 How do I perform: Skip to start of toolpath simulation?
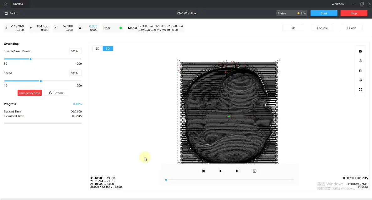click(x=203, y=171)
